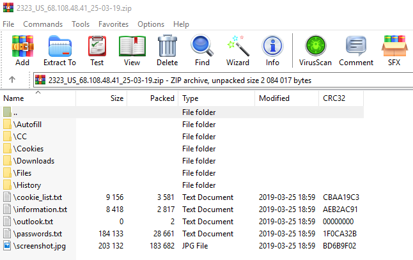Click the screenshot.jpg image file icon
Screen dimensions: 413x260
pyautogui.click(x=7, y=245)
